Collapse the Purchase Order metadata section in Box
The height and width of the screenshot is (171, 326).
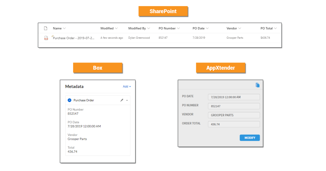point(127,101)
